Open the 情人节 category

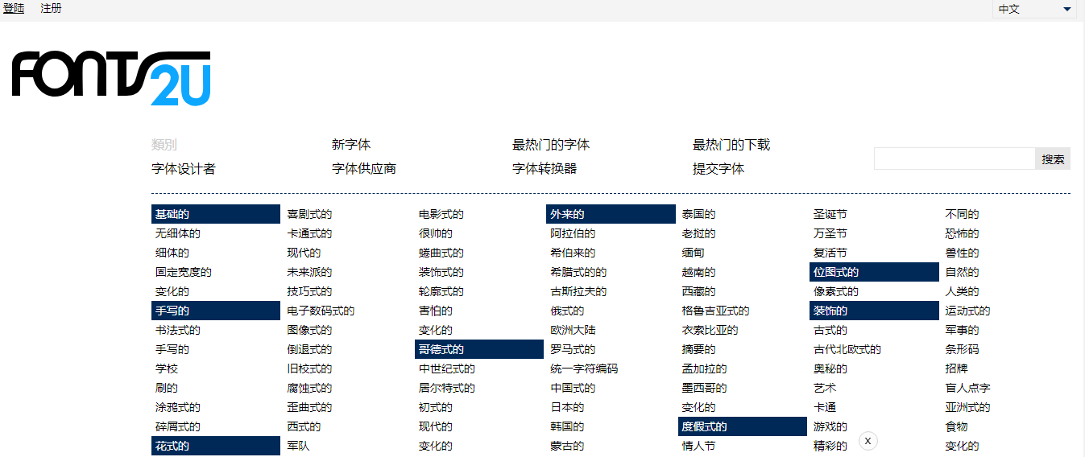(699, 446)
